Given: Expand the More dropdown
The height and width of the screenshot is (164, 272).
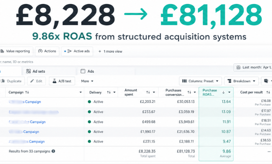Looking at the screenshot, I should point(87,81).
